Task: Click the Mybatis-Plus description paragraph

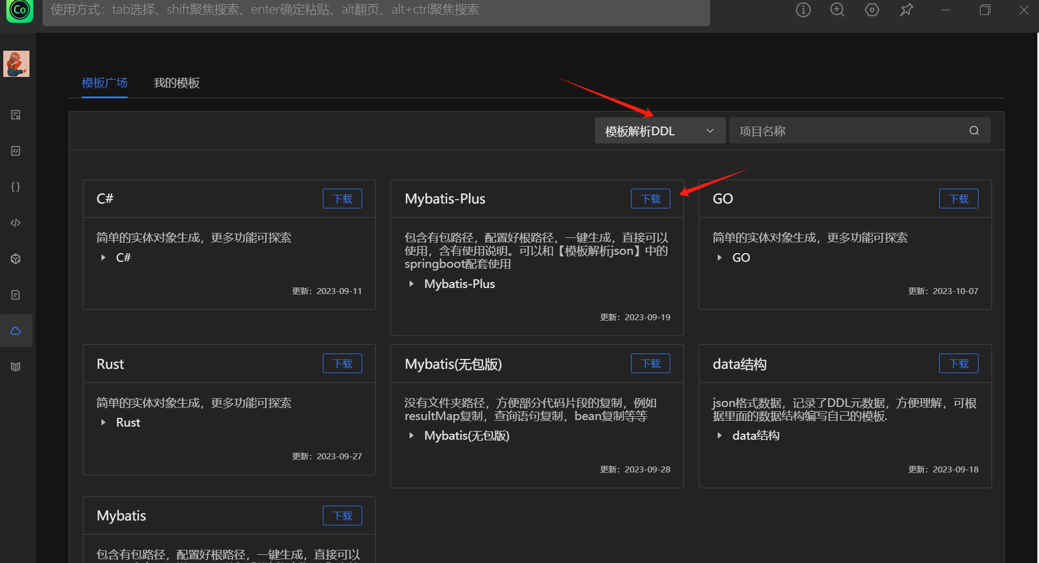Action: tap(536, 251)
